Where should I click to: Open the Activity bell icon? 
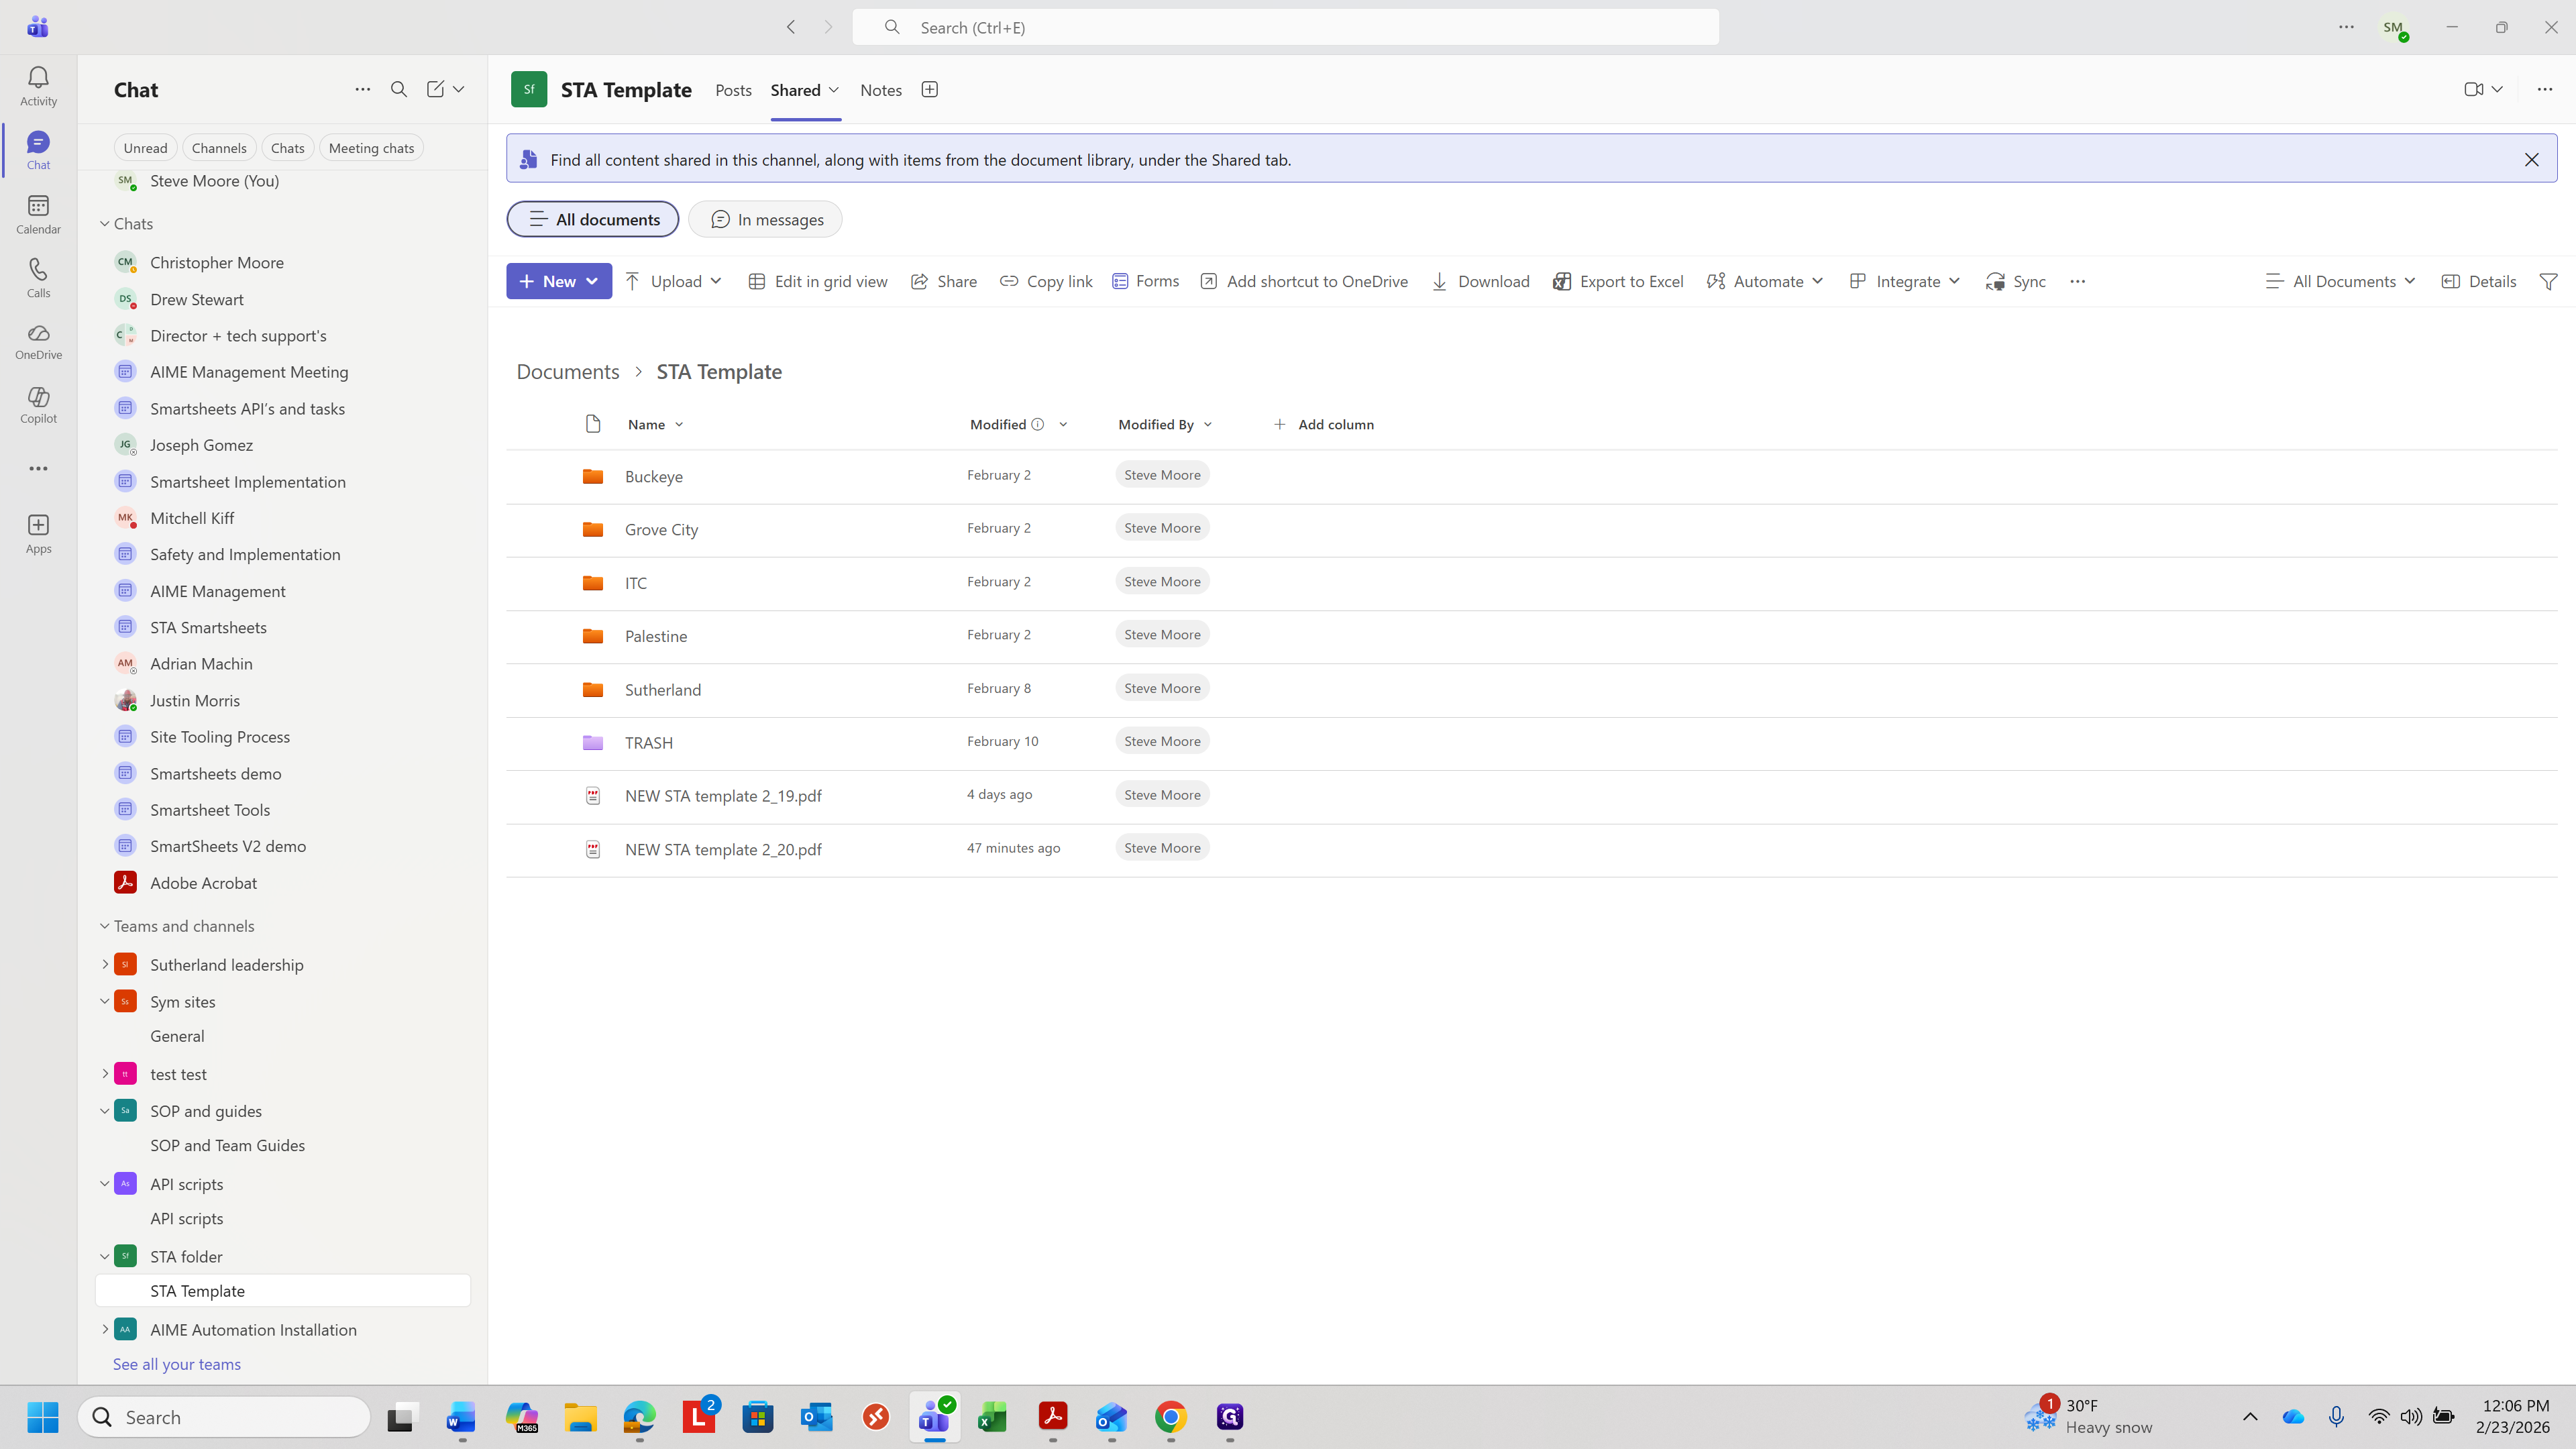coord(38,78)
